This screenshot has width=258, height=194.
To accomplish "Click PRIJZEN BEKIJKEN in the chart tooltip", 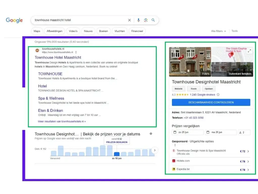I will [117, 142].
